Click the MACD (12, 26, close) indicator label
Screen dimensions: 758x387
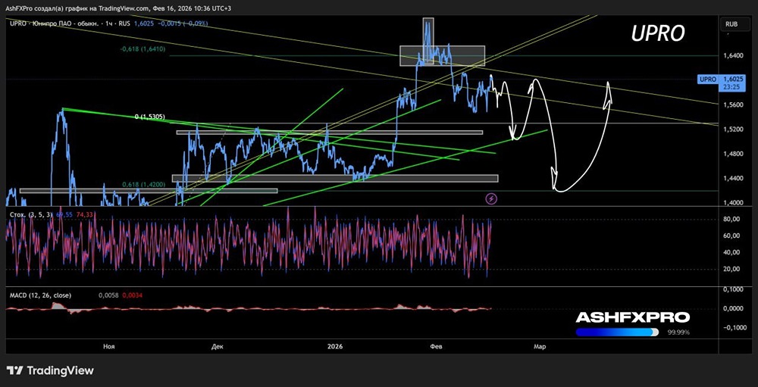pos(39,295)
